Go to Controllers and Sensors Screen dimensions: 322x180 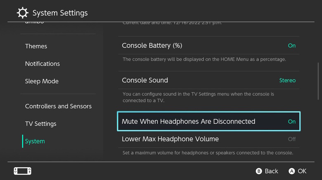58,106
